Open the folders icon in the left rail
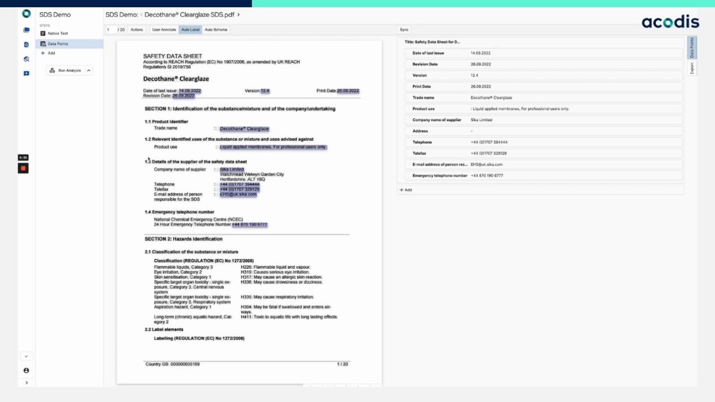 pos(27,30)
